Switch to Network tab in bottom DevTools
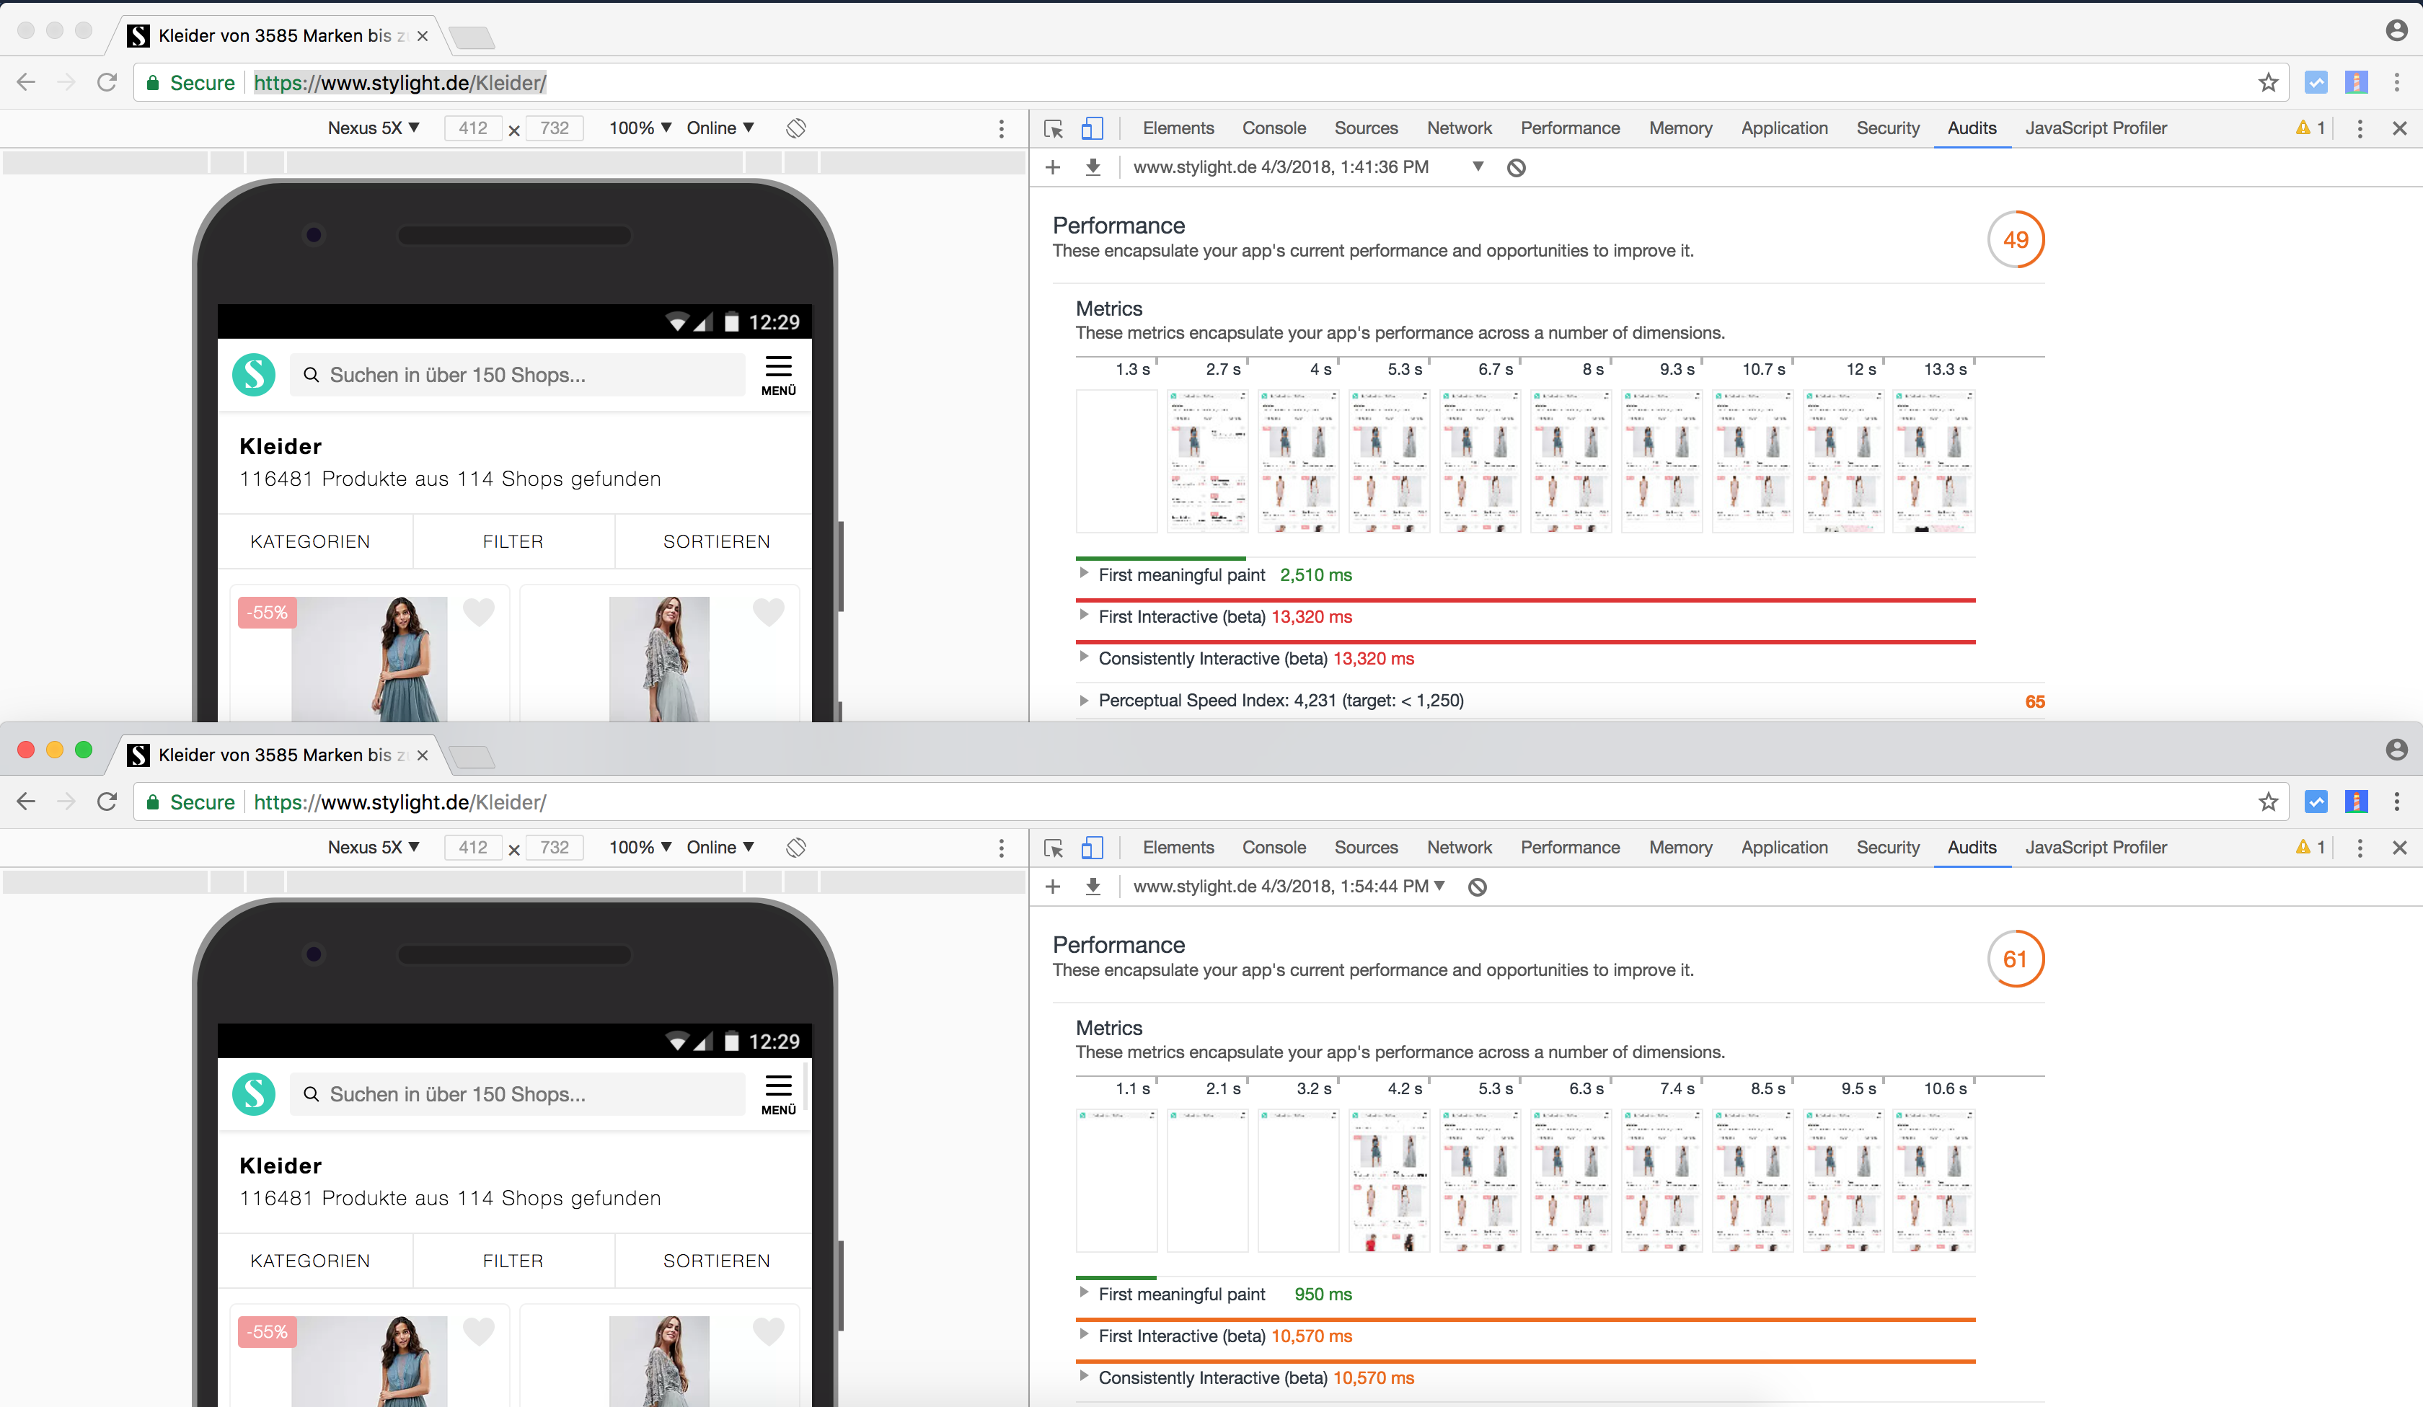Screen dimensions: 2423x1407 1459,848
